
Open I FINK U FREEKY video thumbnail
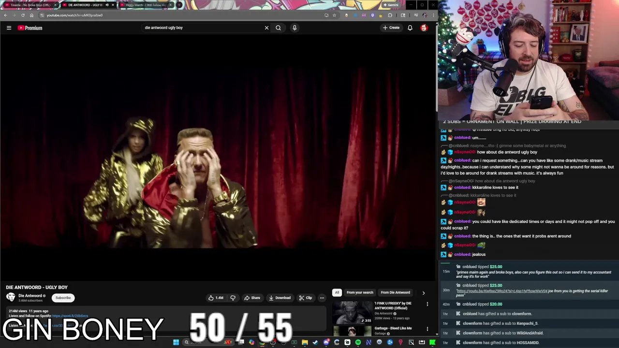pyautogui.click(x=352, y=312)
